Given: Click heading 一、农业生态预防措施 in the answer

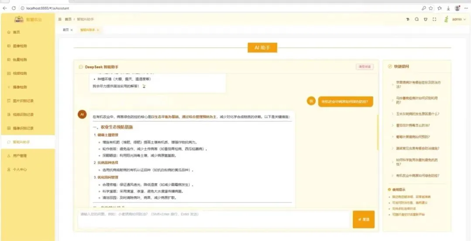Looking at the screenshot, I should (113, 127).
